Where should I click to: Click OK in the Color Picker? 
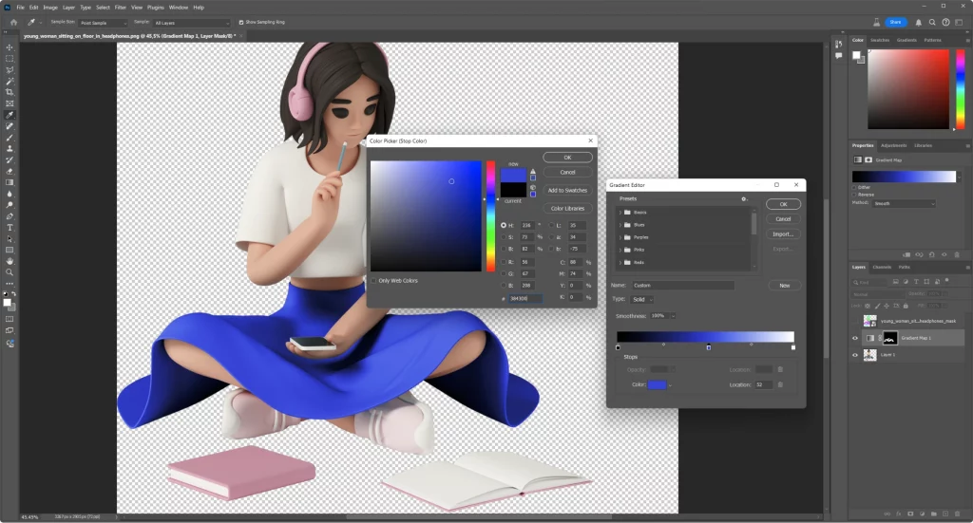coord(567,158)
